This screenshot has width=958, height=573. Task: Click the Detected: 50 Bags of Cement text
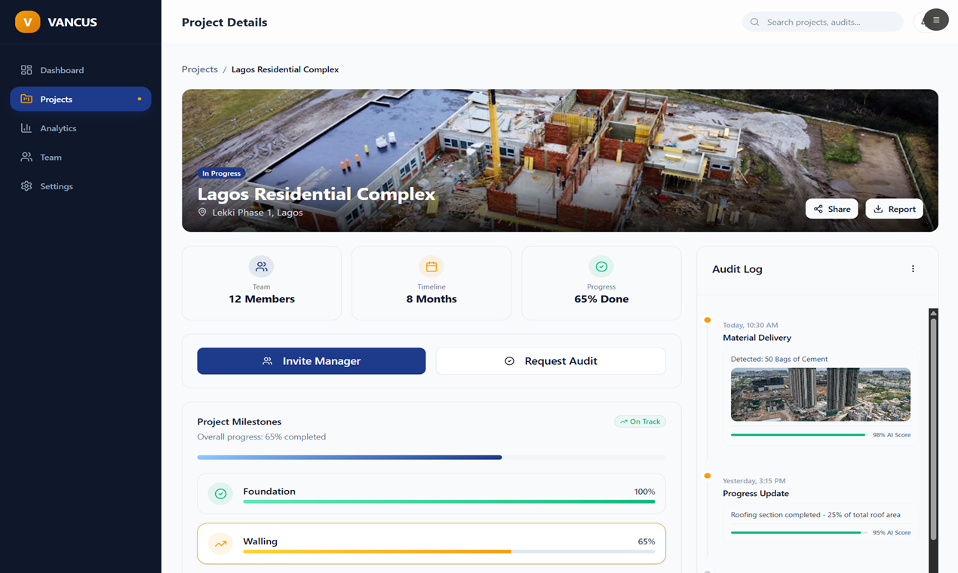[x=779, y=359]
